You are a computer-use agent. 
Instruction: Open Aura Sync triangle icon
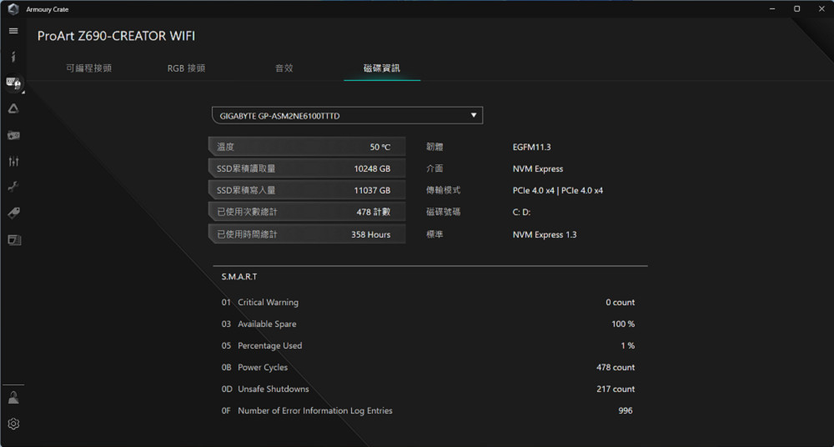click(13, 108)
